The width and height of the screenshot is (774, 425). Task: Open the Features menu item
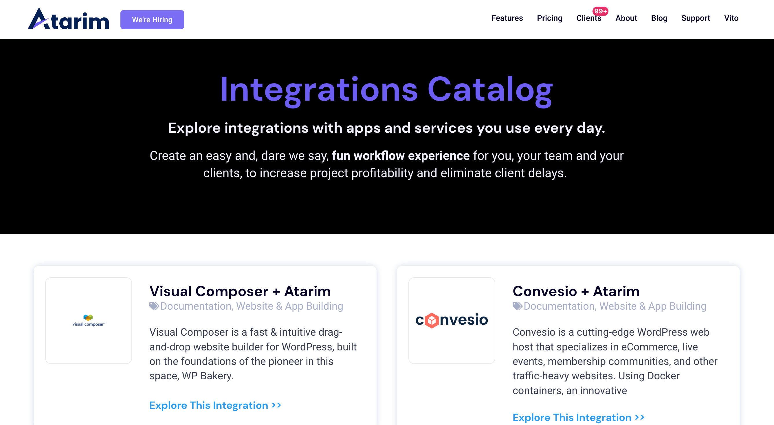tap(506, 18)
